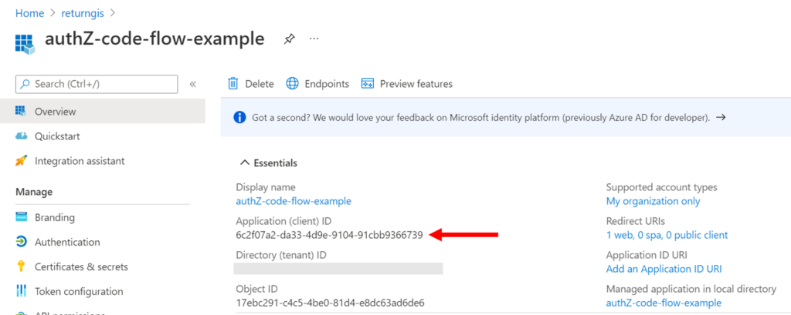The width and height of the screenshot is (791, 315).
Task: Click 'Add an Application ID URI' link
Action: click(664, 269)
